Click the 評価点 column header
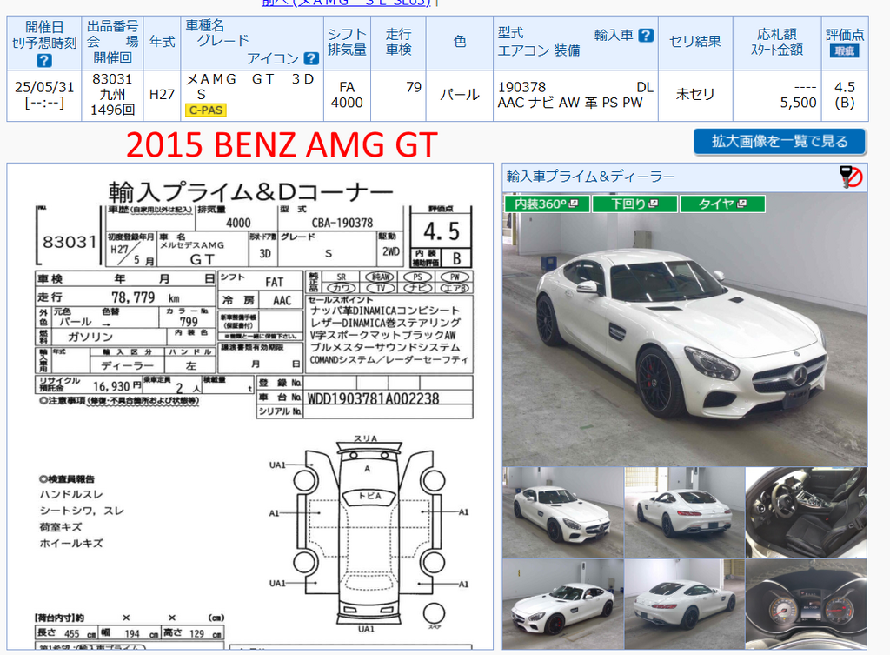The width and height of the screenshot is (890, 655). (x=845, y=42)
